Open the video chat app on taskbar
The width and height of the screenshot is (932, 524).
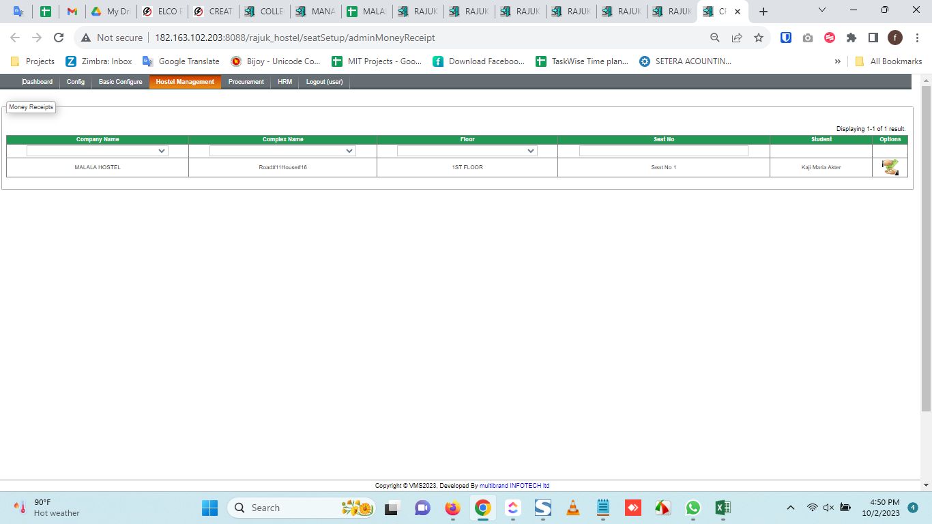(422, 508)
